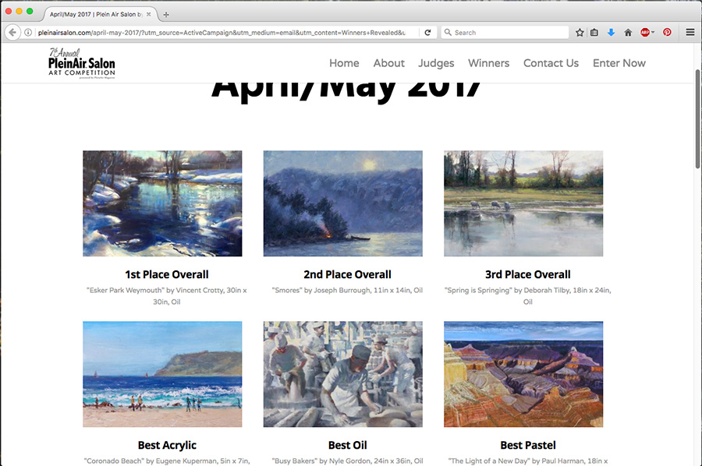Screen dimensions: 702x466
Task: Go to the browser home icon
Action: pos(628,32)
